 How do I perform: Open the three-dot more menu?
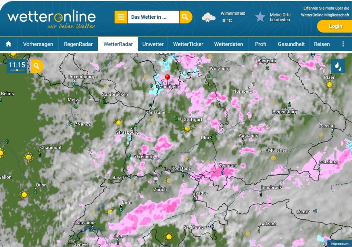pos(343,44)
